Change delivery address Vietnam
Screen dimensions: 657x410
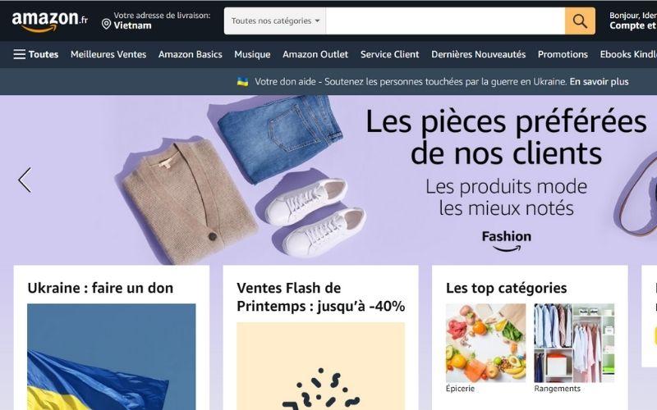[156, 20]
